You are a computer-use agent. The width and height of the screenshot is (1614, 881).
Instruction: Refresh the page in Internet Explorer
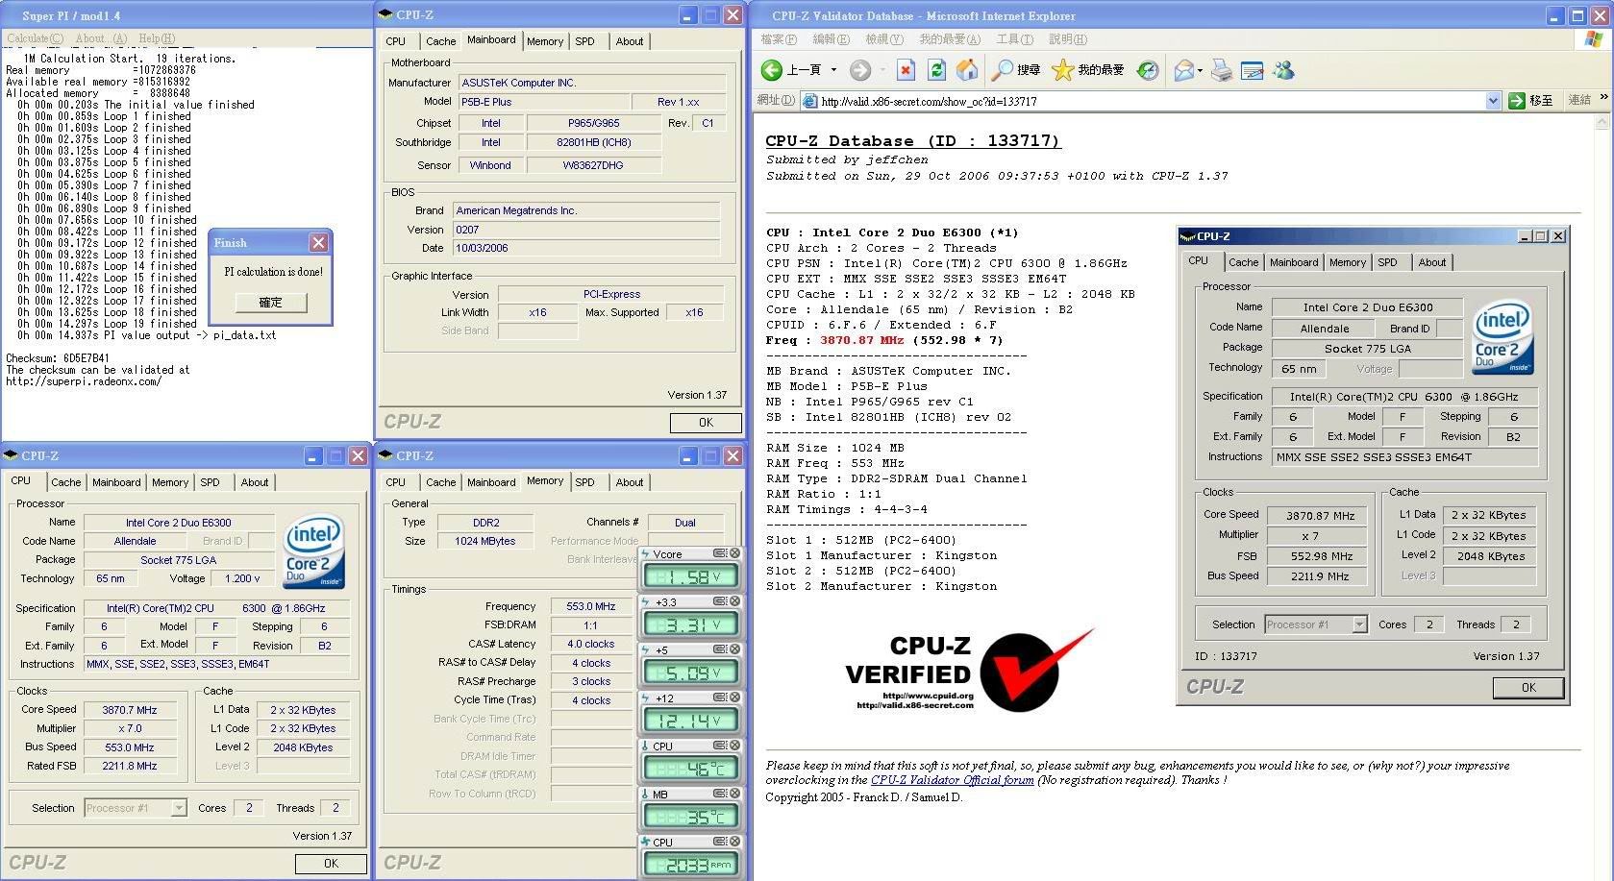click(936, 70)
